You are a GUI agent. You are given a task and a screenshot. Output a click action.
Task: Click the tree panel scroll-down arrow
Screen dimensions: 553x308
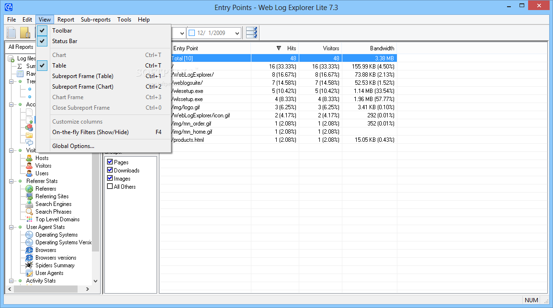[x=96, y=281]
